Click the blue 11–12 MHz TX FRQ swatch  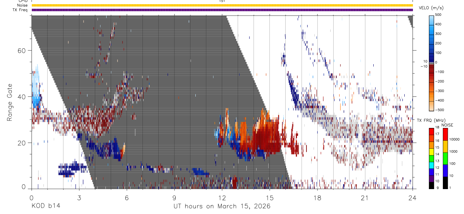[x=432, y=172]
